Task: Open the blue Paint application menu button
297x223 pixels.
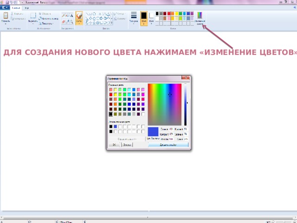Action: coord(5,7)
